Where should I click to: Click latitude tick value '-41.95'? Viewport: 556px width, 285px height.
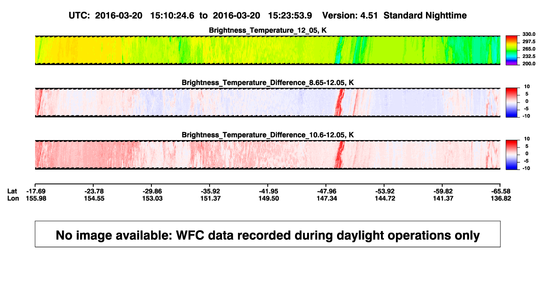coord(268,191)
